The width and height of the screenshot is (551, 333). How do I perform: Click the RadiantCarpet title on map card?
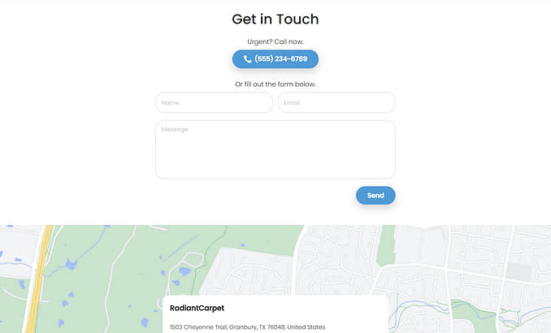tap(197, 308)
